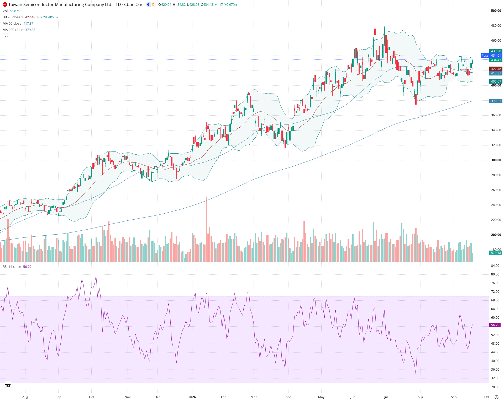The width and height of the screenshot is (504, 401).
Task: Click the 56.79 RSI value axis label
Action: (x=495, y=325)
